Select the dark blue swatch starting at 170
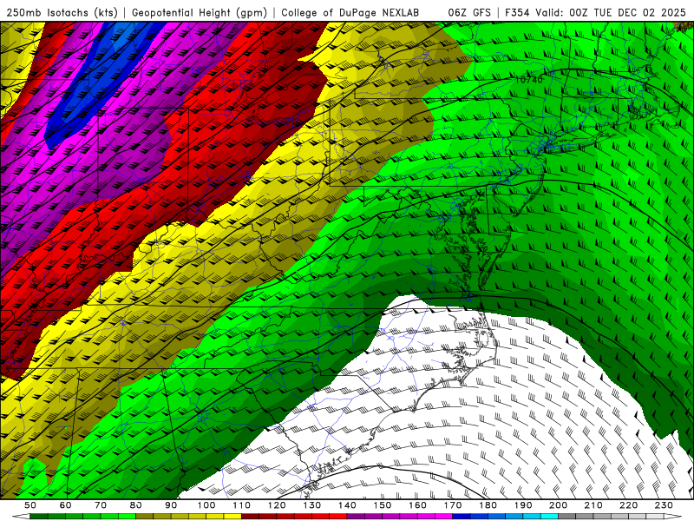The width and height of the screenshot is (694, 521). point(462,516)
